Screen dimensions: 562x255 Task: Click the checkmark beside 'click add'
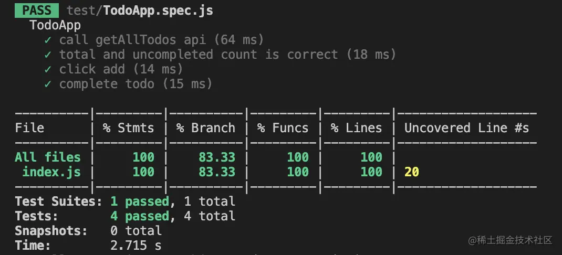tap(48, 69)
